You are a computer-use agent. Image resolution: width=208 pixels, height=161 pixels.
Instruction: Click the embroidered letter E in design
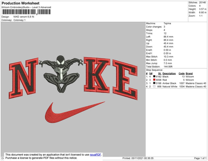pos(125,80)
